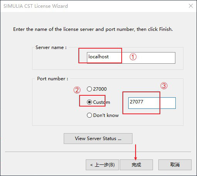Click the instruction text mentioning Finish
Viewport: 197px width, 176px height.
pyautogui.click(x=93, y=29)
